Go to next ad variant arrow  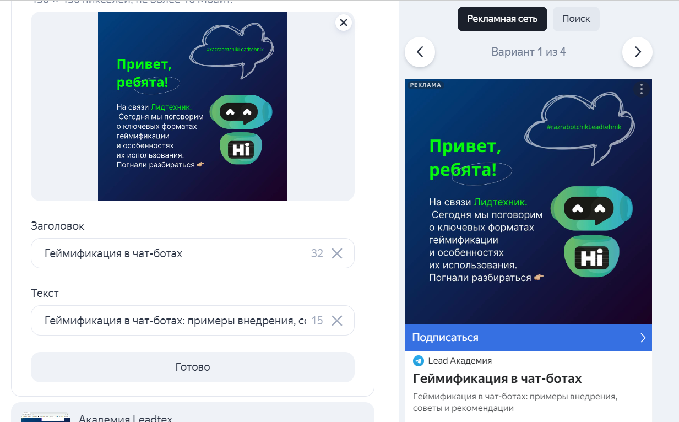(x=637, y=52)
